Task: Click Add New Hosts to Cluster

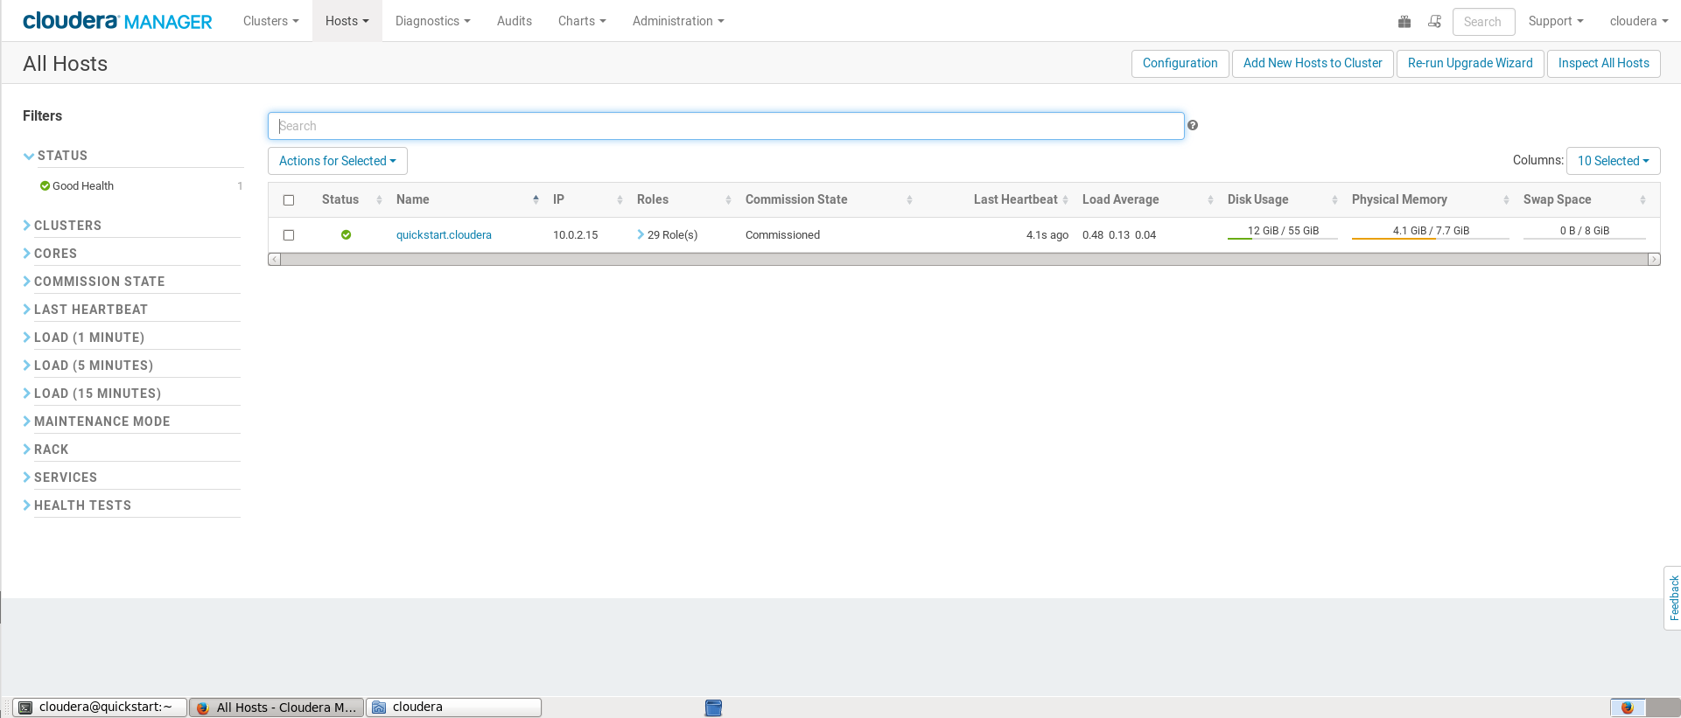Action: [x=1313, y=63]
